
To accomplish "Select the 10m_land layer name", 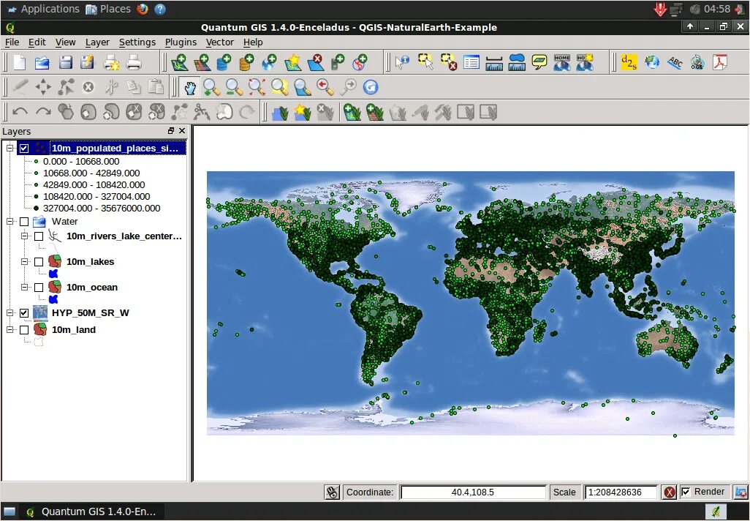I will point(74,330).
